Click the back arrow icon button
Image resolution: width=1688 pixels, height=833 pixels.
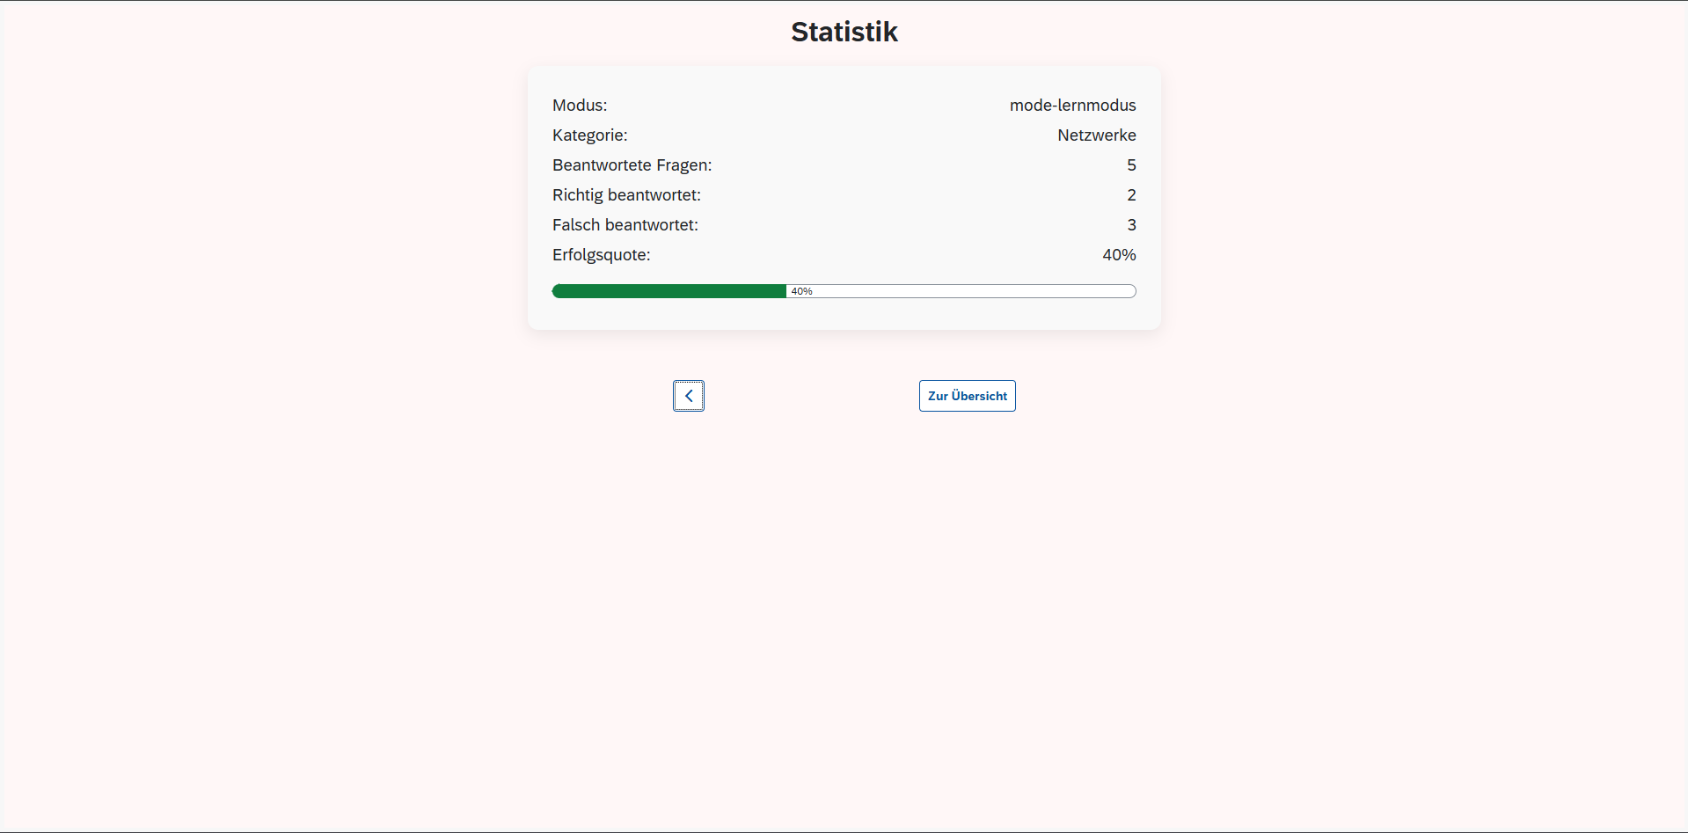click(x=689, y=396)
